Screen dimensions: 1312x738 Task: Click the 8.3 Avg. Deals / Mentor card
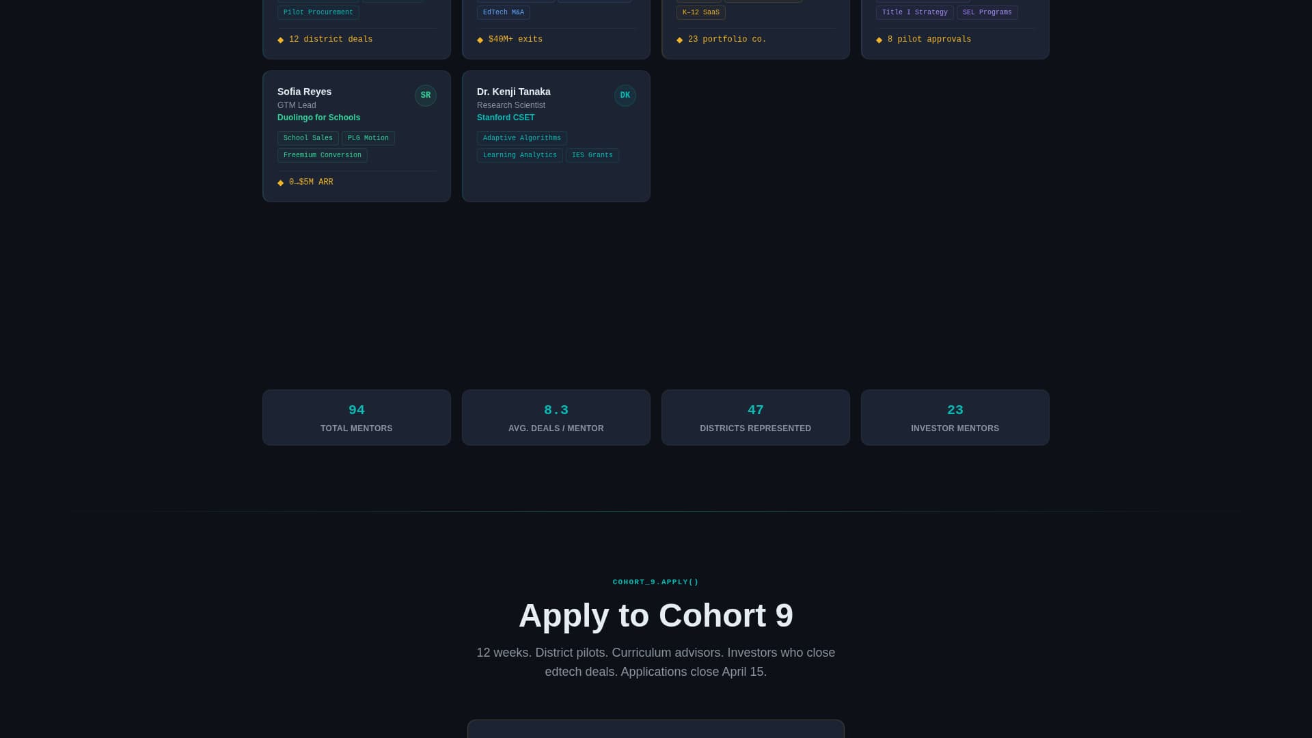556,418
